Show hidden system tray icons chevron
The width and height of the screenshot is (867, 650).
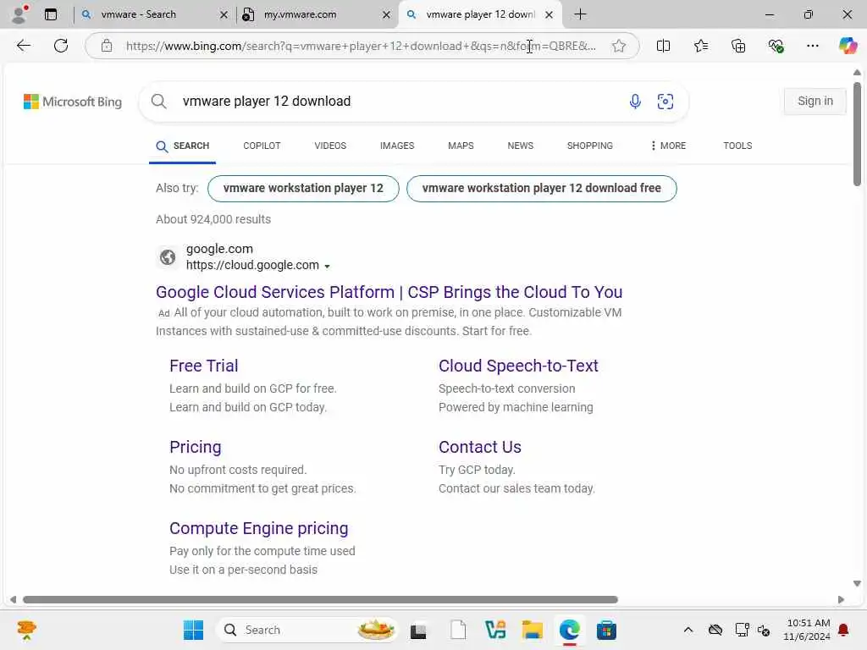(688, 630)
